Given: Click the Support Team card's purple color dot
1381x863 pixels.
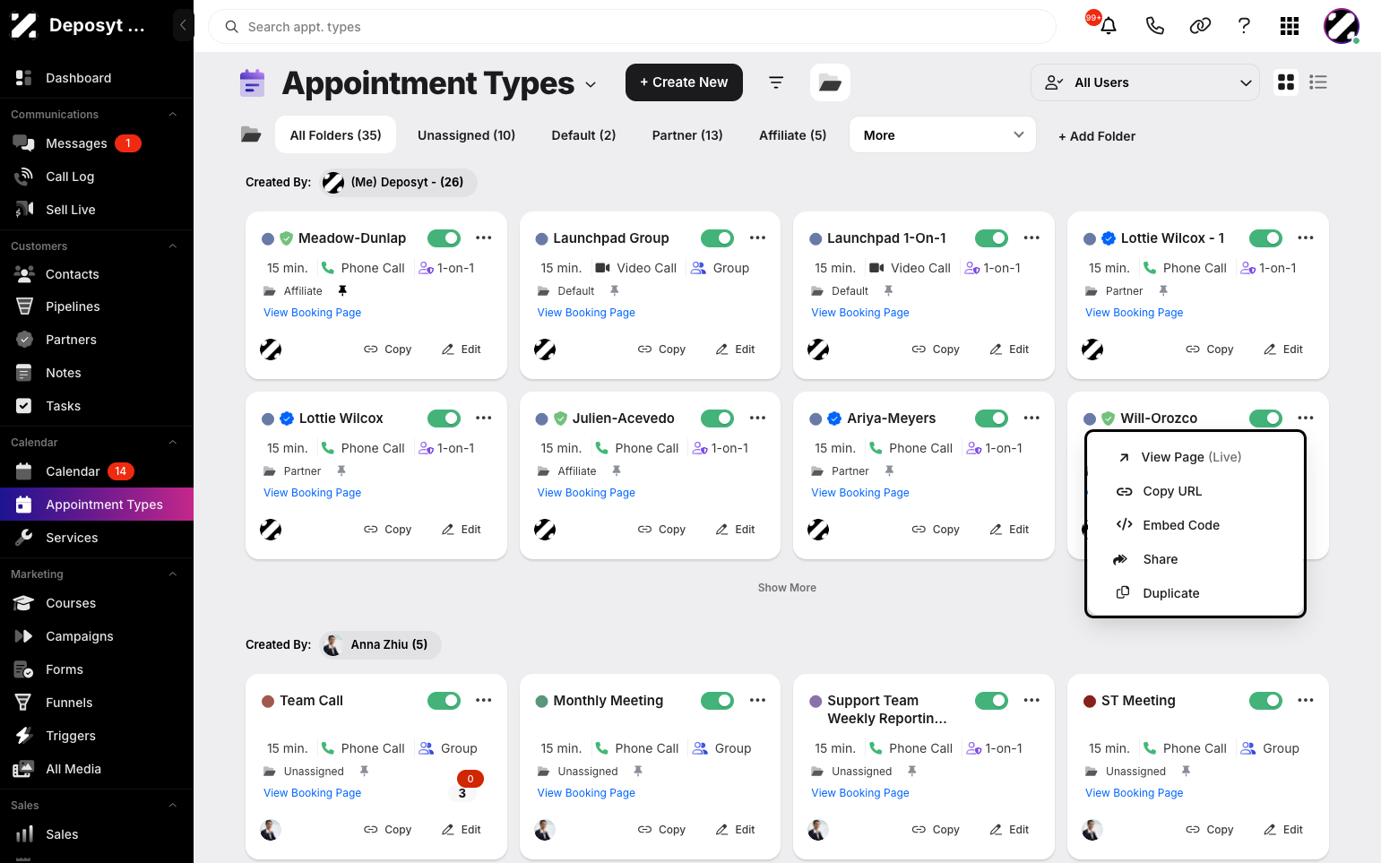Looking at the screenshot, I should [816, 701].
